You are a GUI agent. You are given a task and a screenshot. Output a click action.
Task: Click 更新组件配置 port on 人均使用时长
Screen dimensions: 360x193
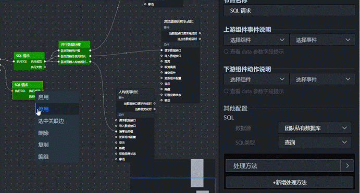[116, 137]
